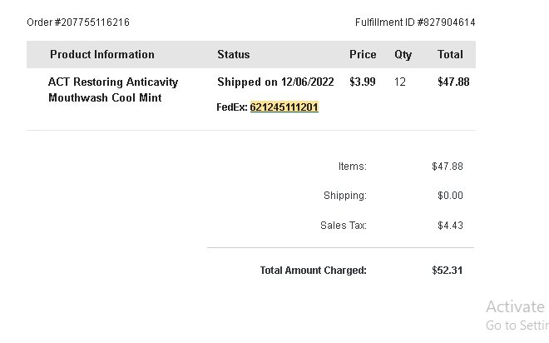Open FedEx tracking number 621245111201 link
549x343 pixels.
[x=284, y=107]
